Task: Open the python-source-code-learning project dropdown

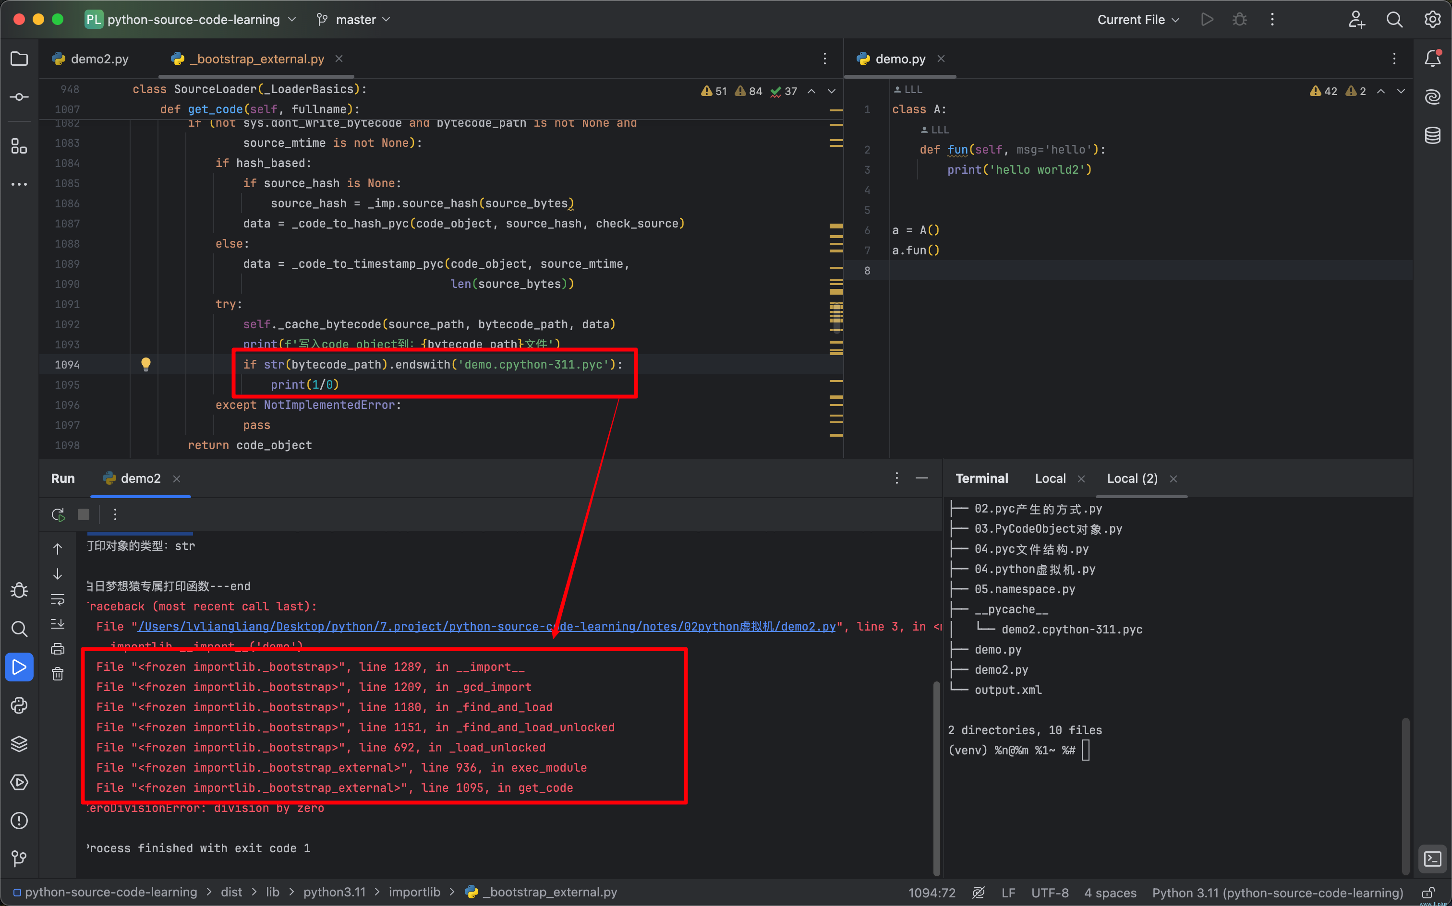Action: (191, 19)
